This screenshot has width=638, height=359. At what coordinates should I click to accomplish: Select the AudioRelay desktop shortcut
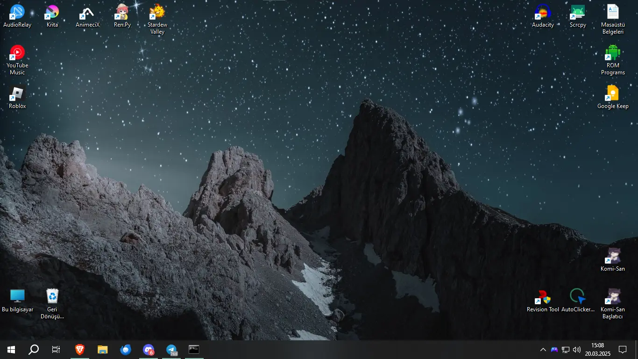[17, 16]
